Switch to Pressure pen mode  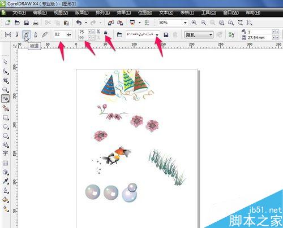pyautogui.click(x=45, y=34)
